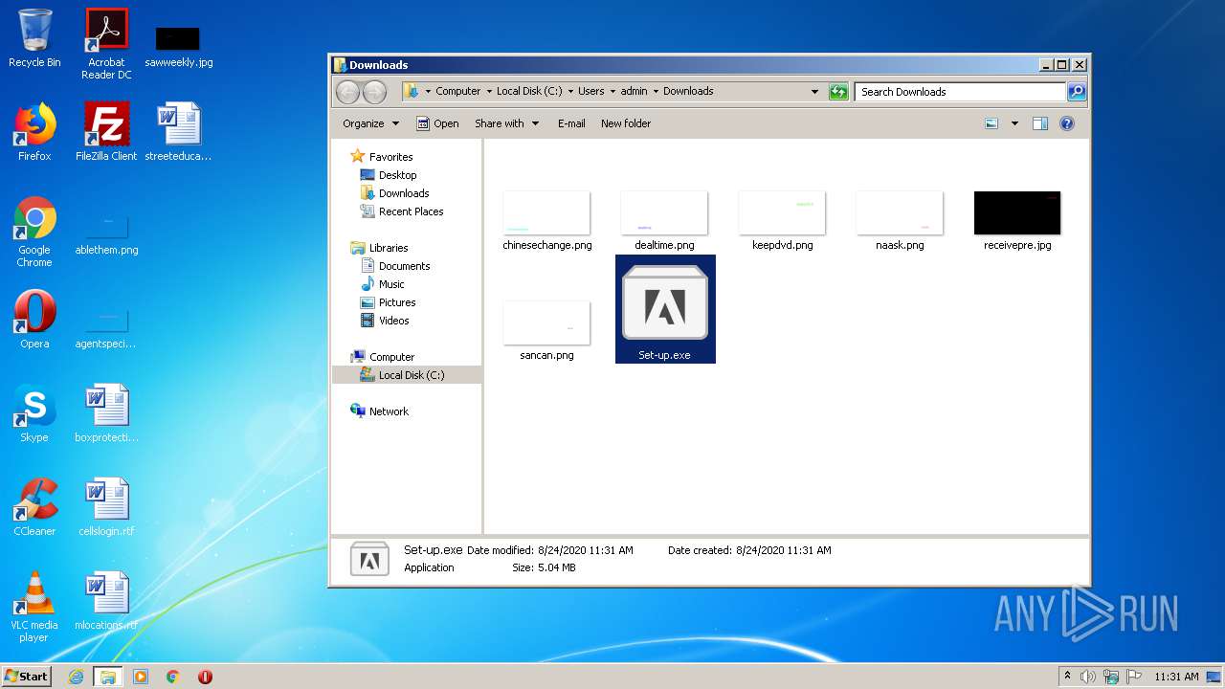Click the Opera taskbar icon
1225x689 pixels.
[205, 677]
